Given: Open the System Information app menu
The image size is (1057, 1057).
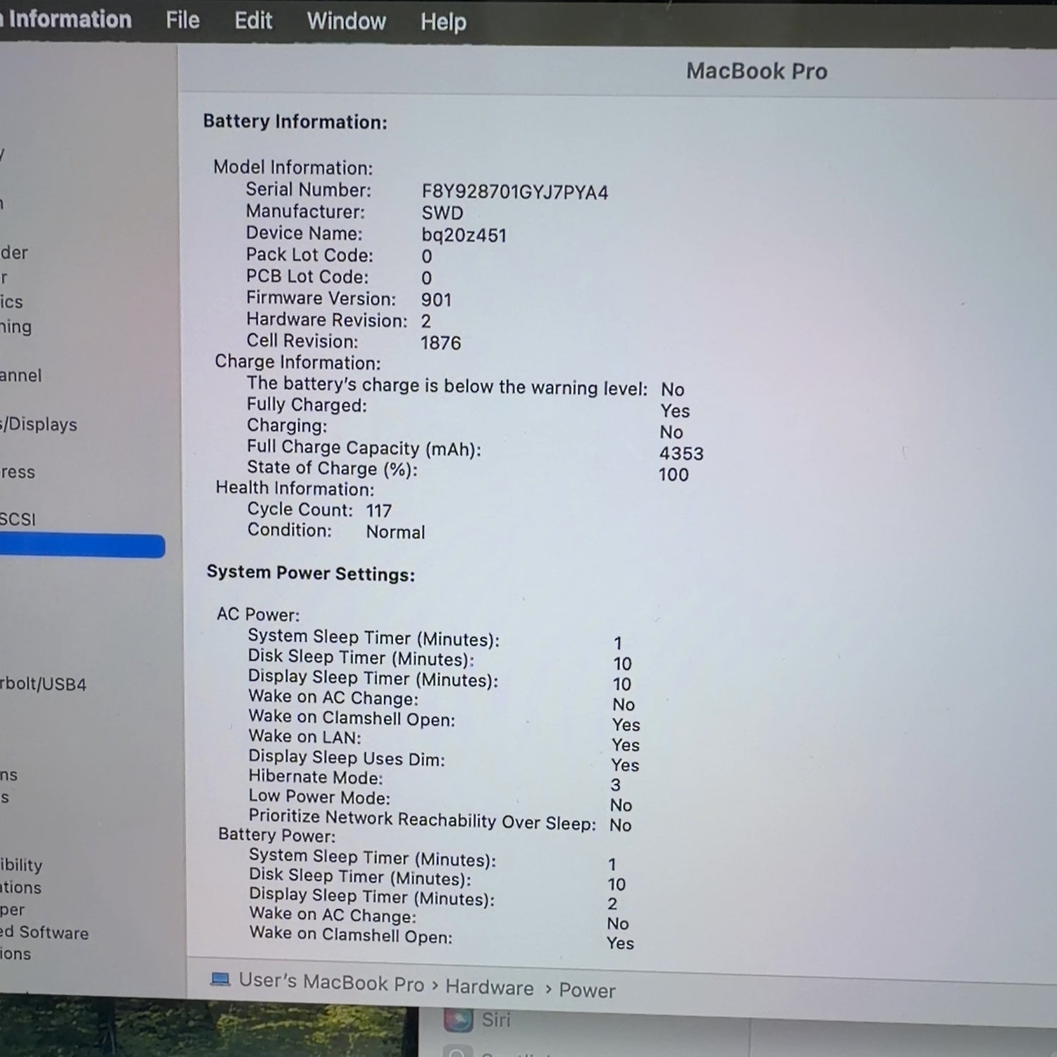Looking at the screenshot, I should (66, 19).
